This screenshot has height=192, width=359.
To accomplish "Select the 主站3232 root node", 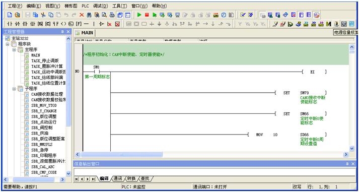I will click(20, 38).
